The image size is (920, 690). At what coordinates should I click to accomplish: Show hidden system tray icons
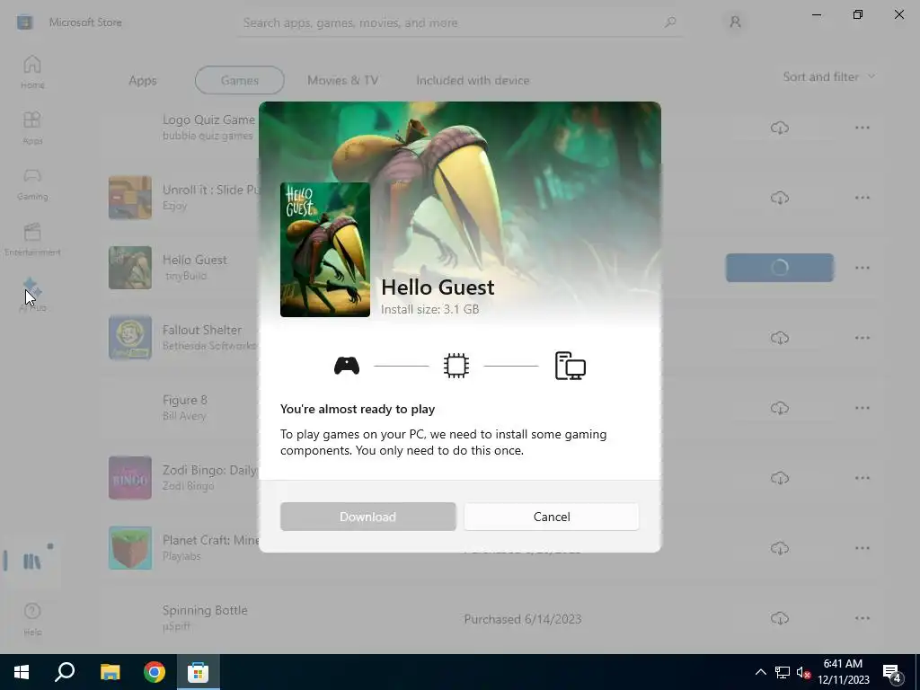tap(760, 672)
